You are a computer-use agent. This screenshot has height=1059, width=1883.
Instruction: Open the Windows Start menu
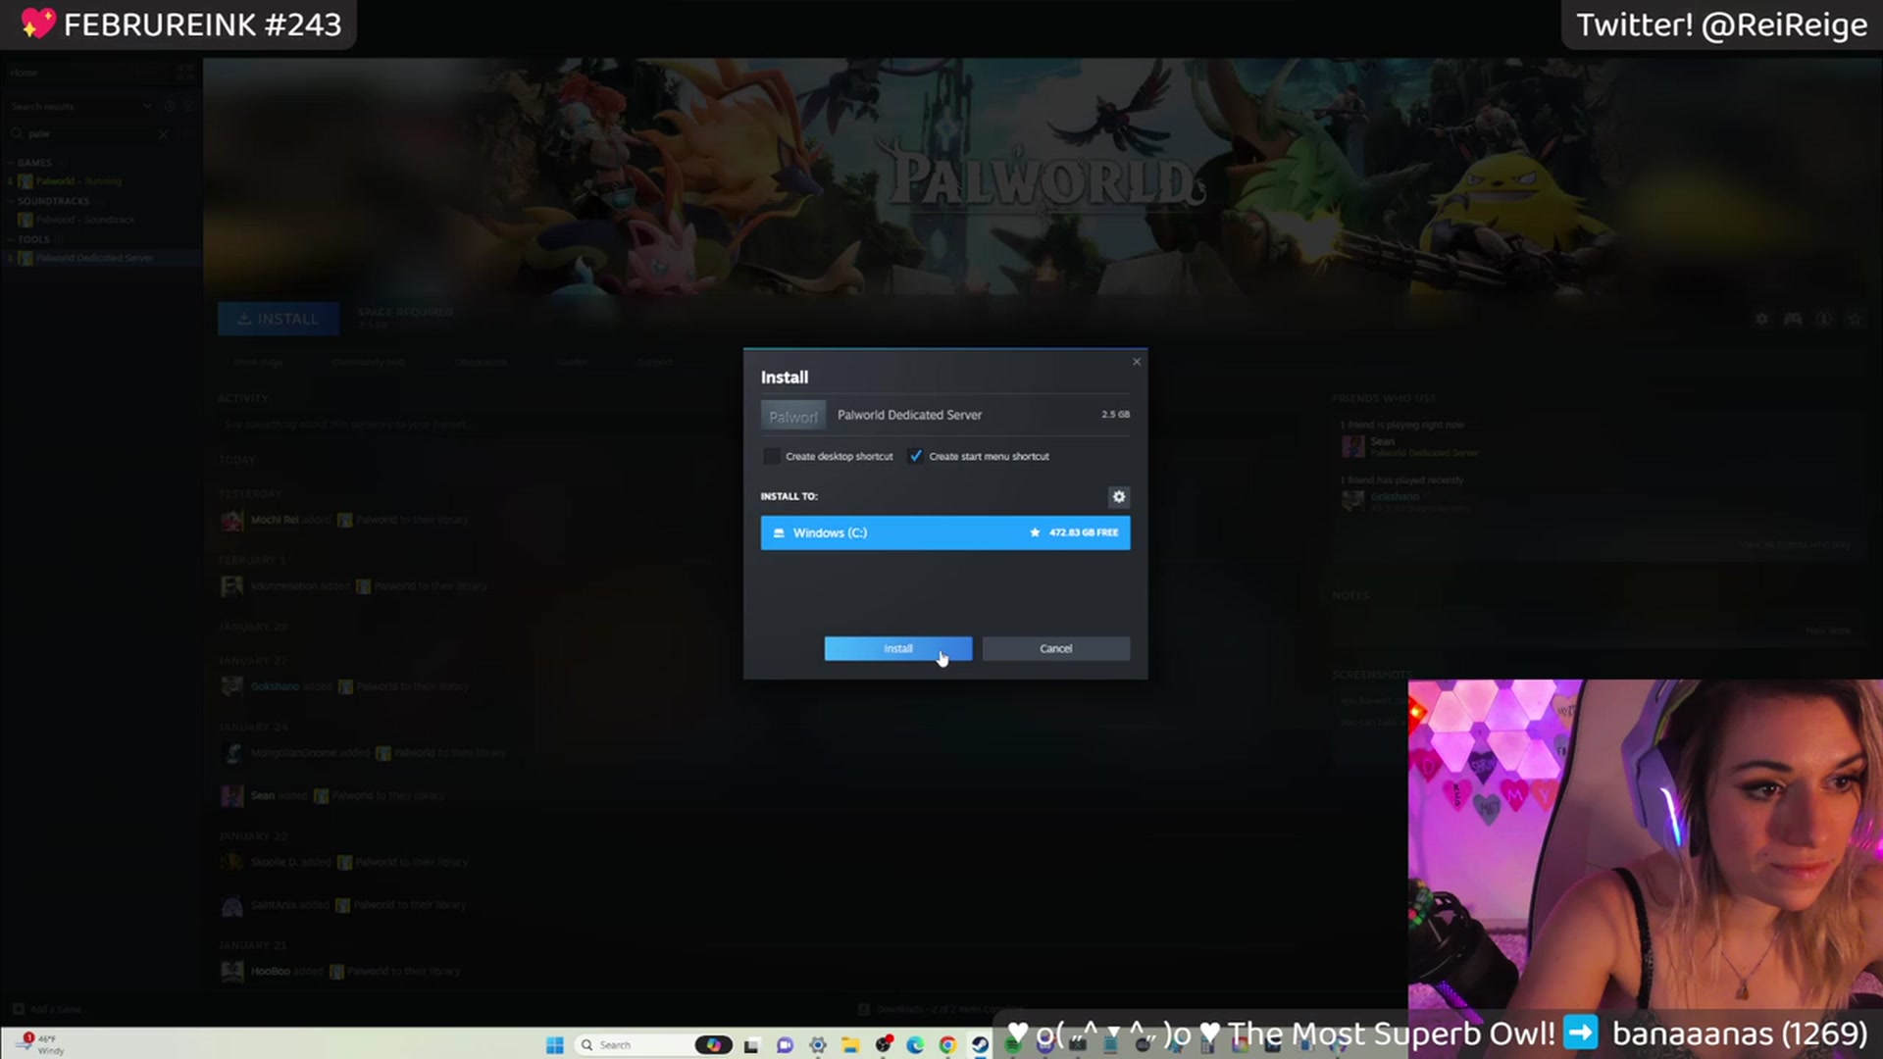click(x=554, y=1045)
